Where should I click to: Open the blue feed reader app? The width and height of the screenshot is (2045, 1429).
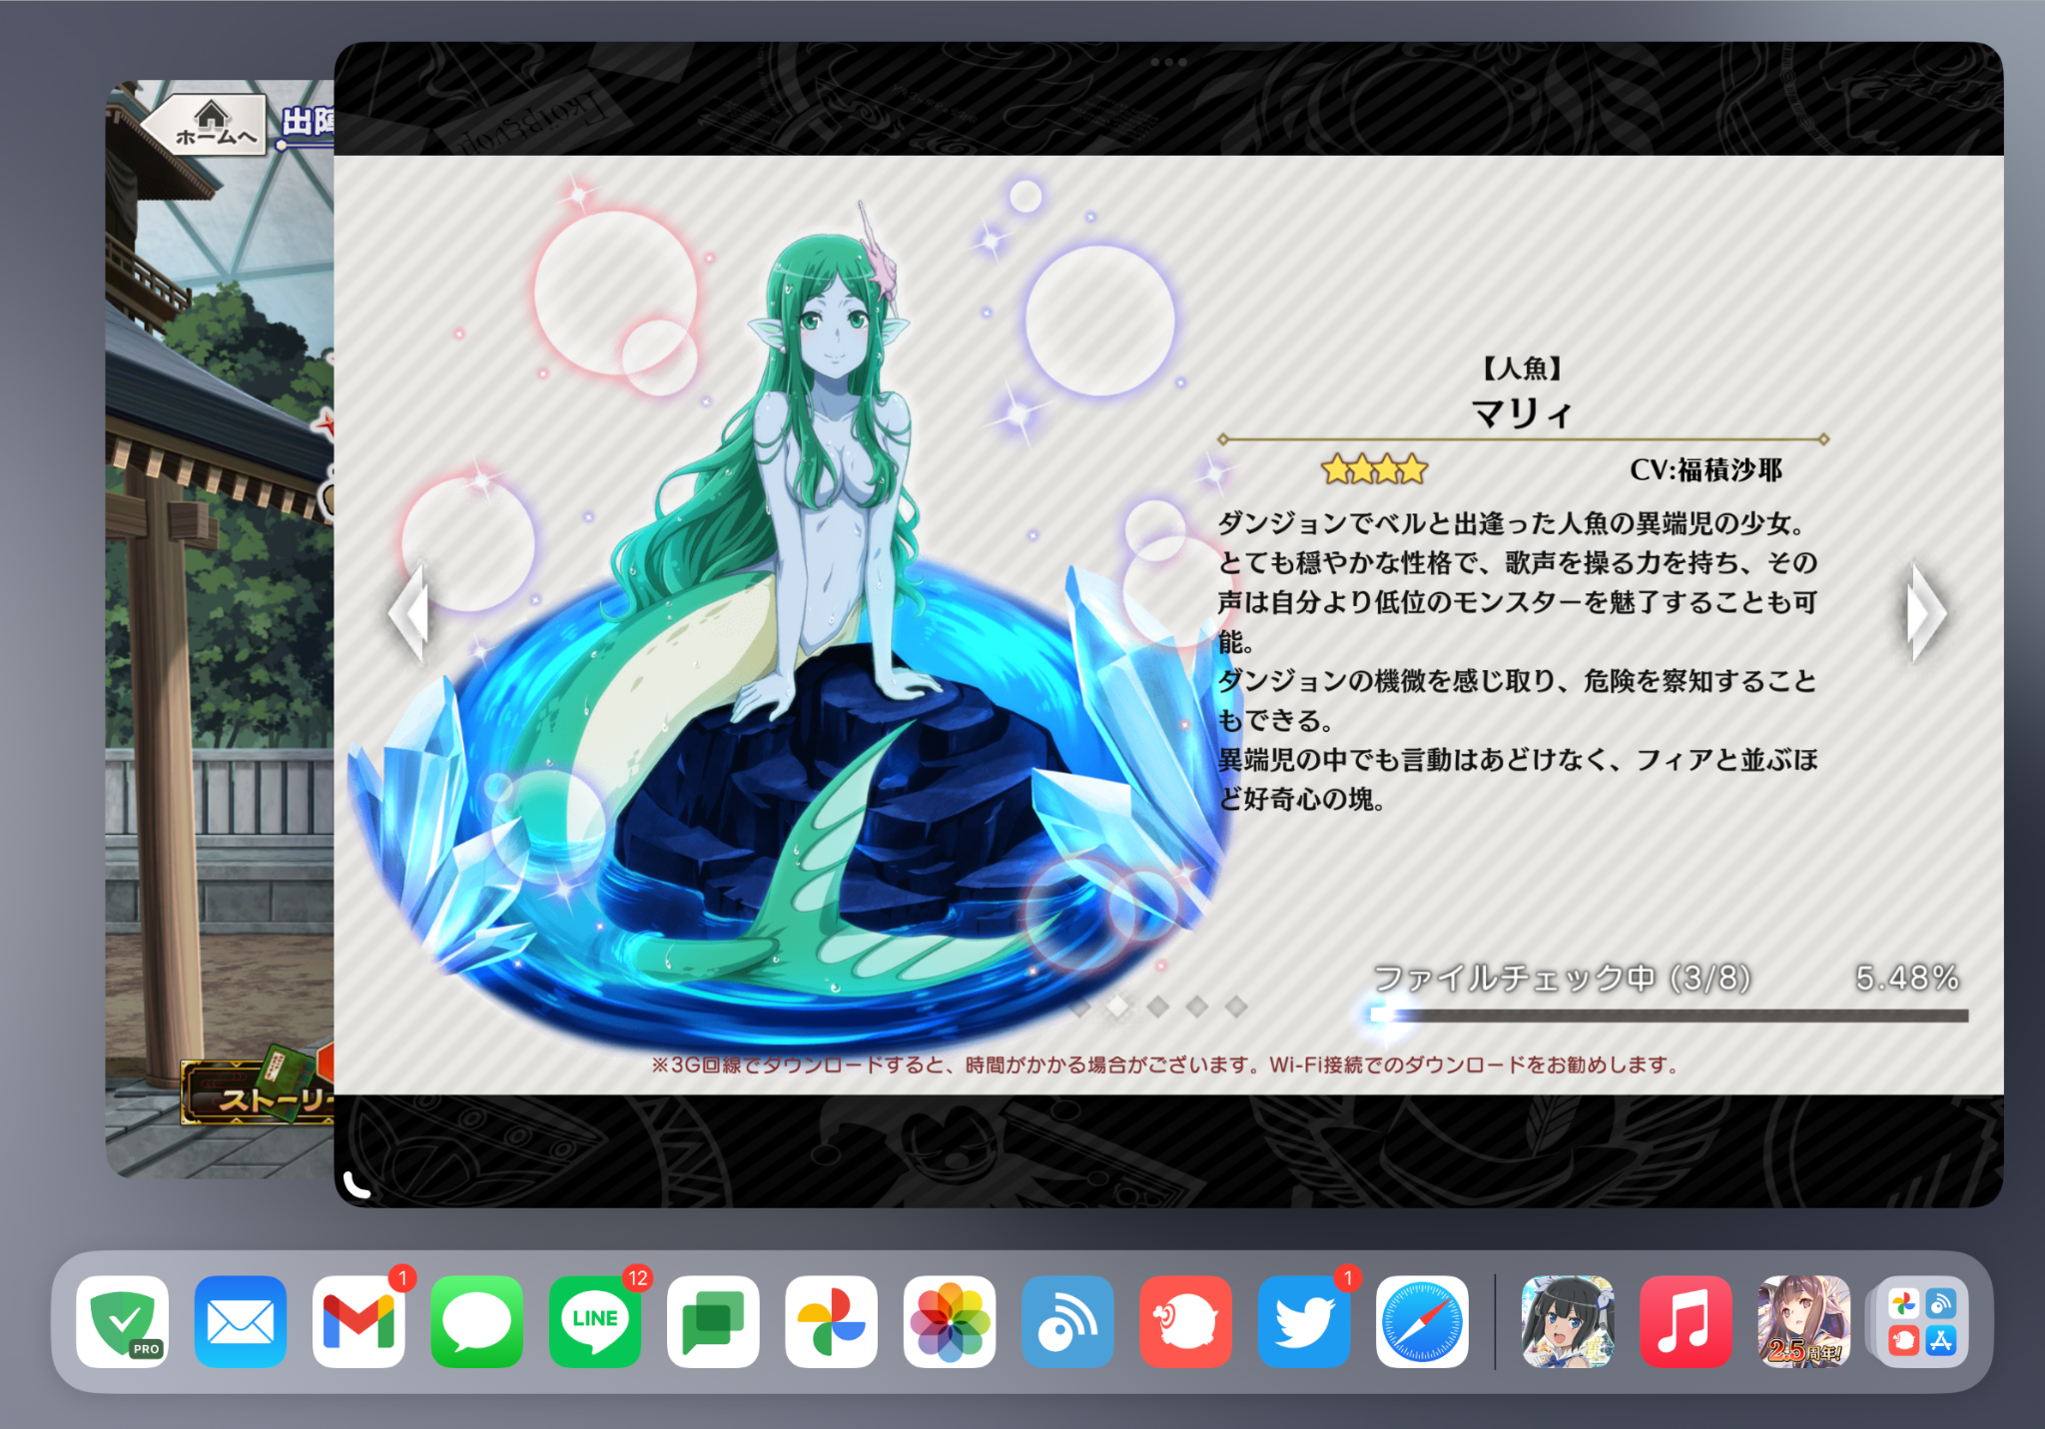point(1067,1321)
